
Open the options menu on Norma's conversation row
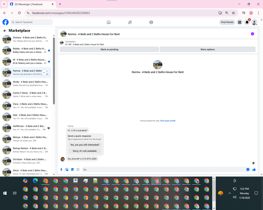click(44, 72)
